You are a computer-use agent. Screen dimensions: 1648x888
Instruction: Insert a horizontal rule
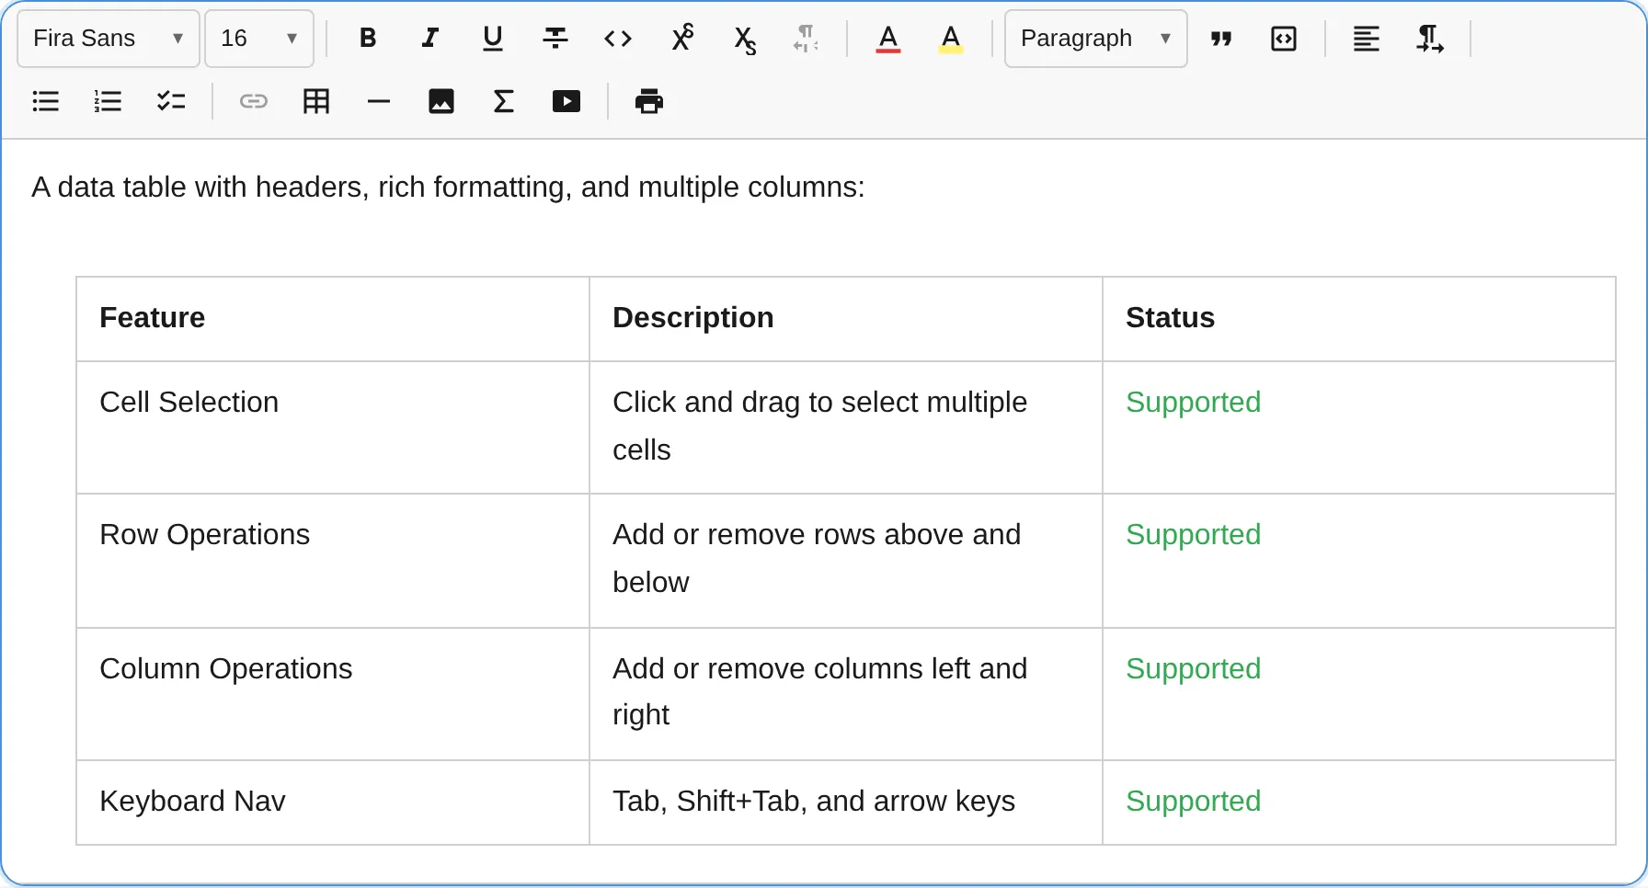pyautogui.click(x=379, y=101)
